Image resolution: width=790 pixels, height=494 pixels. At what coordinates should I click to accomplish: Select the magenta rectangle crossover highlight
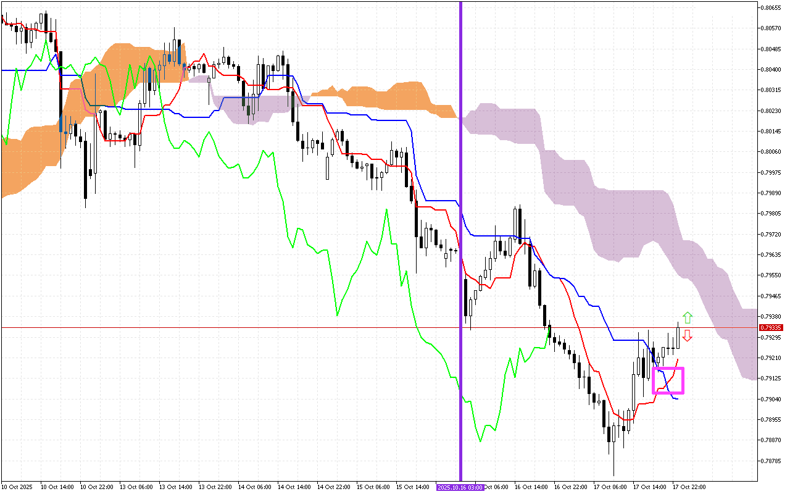[x=668, y=380]
